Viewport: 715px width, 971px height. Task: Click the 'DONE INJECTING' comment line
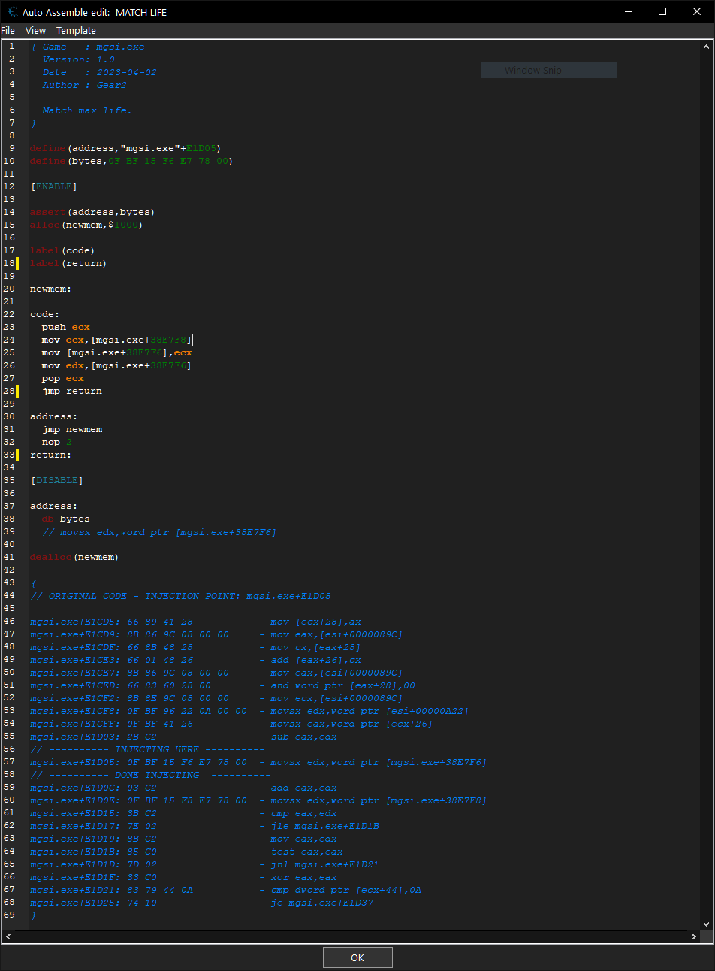click(150, 775)
